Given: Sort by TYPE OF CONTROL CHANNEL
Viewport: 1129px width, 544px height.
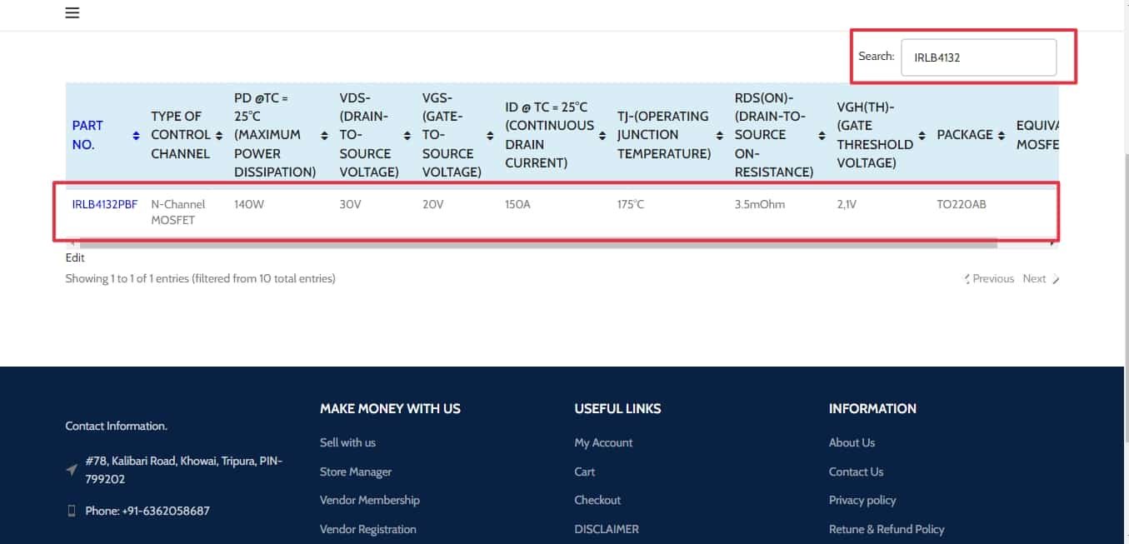Looking at the screenshot, I should click(219, 135).
